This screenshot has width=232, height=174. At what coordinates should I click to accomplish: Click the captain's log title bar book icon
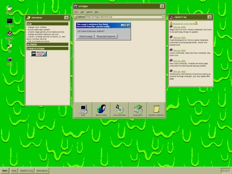171,17
